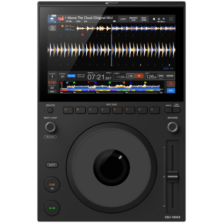Tap the GATE CUE button

click(x=71, y=76)
